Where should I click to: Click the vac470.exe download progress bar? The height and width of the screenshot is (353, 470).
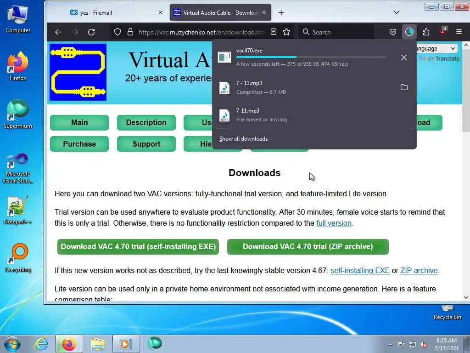(311, 57)
